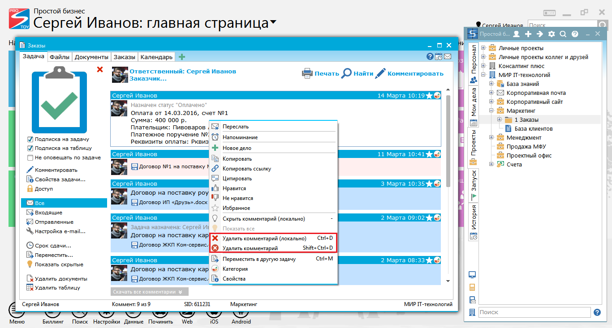
Task: Choose Цитировать in context menu
Action: [x=273, y=179]
